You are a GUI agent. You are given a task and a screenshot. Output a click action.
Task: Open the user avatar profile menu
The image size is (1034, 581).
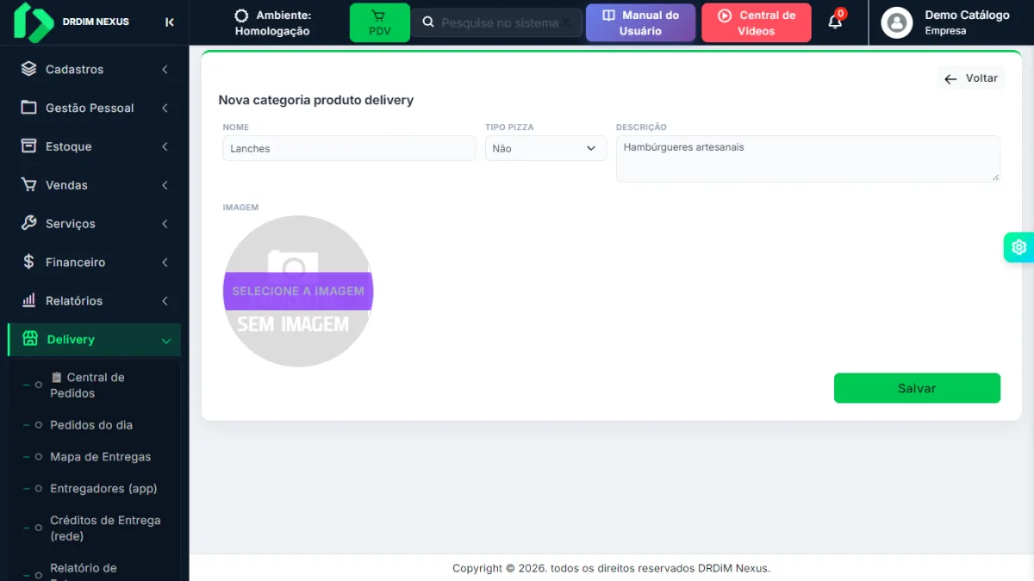pyautogui.click(x=897, y=22)
